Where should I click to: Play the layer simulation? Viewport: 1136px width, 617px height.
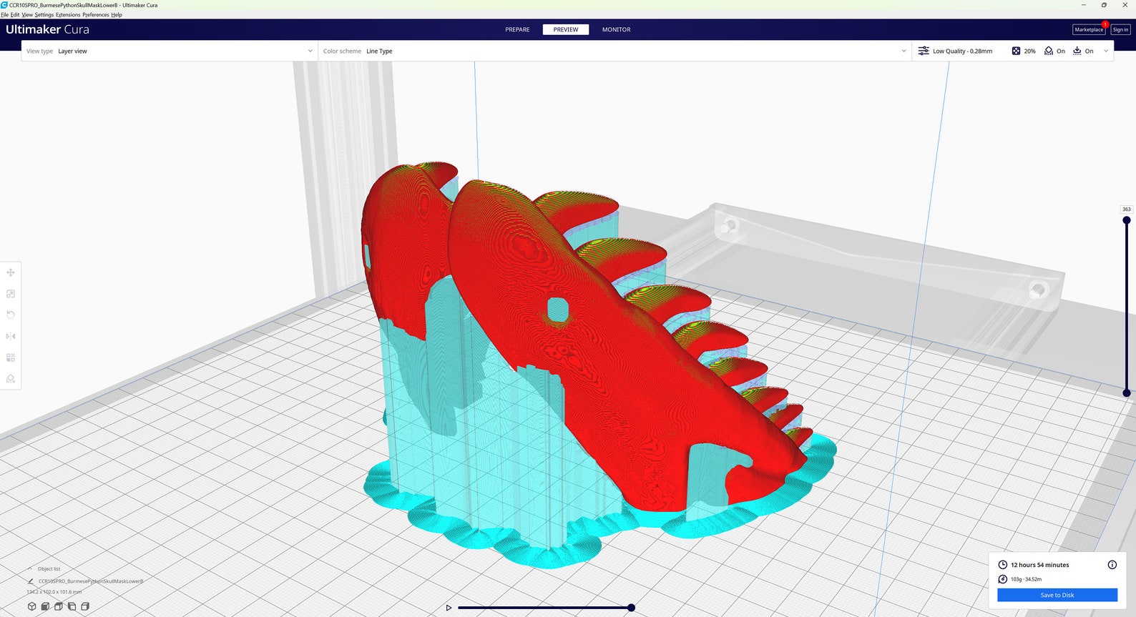(x=449, y=608)
